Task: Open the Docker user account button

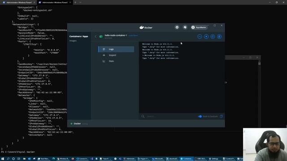Action: [x=199, y=27]
